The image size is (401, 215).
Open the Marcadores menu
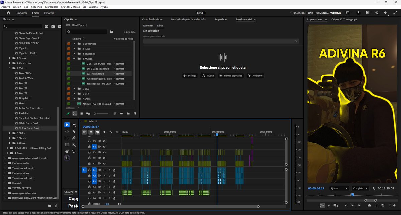click(52, 7)
